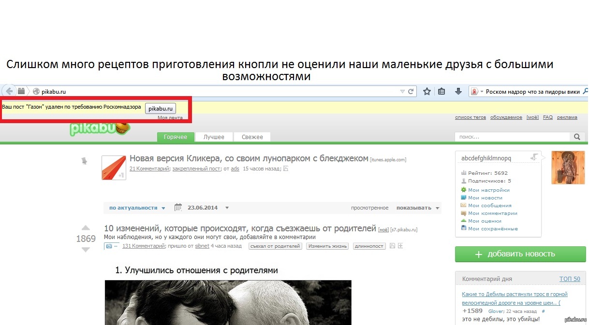Switch to the 'Свежее' tab
The width and height of the screenshot is (589, 325).
tap(252, 137)
